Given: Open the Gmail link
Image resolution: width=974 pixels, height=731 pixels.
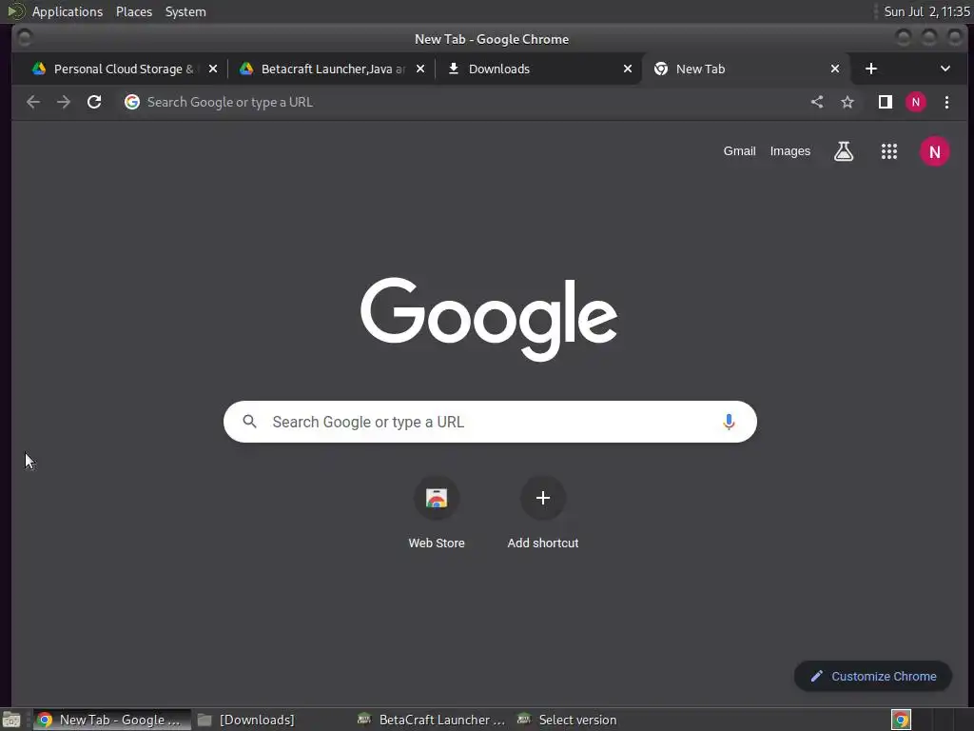Looking at the screenshot, I should tap(739, 151).
